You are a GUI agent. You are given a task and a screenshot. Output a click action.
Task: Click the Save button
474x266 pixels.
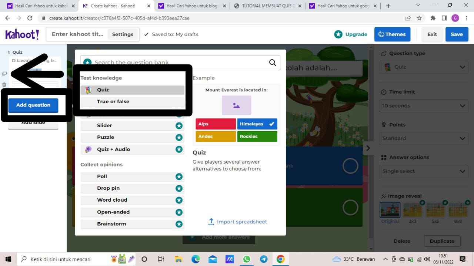pos(457,34)
